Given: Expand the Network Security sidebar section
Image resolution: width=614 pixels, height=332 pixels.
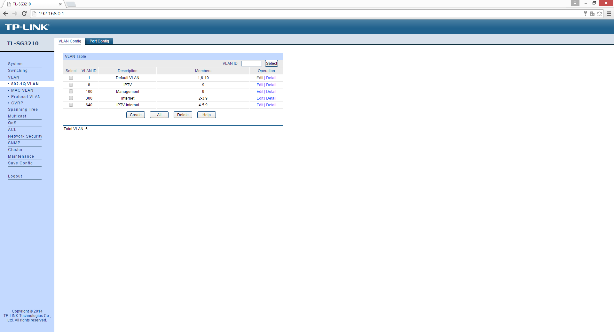Looking at the screenshot, I should point(25,136).
